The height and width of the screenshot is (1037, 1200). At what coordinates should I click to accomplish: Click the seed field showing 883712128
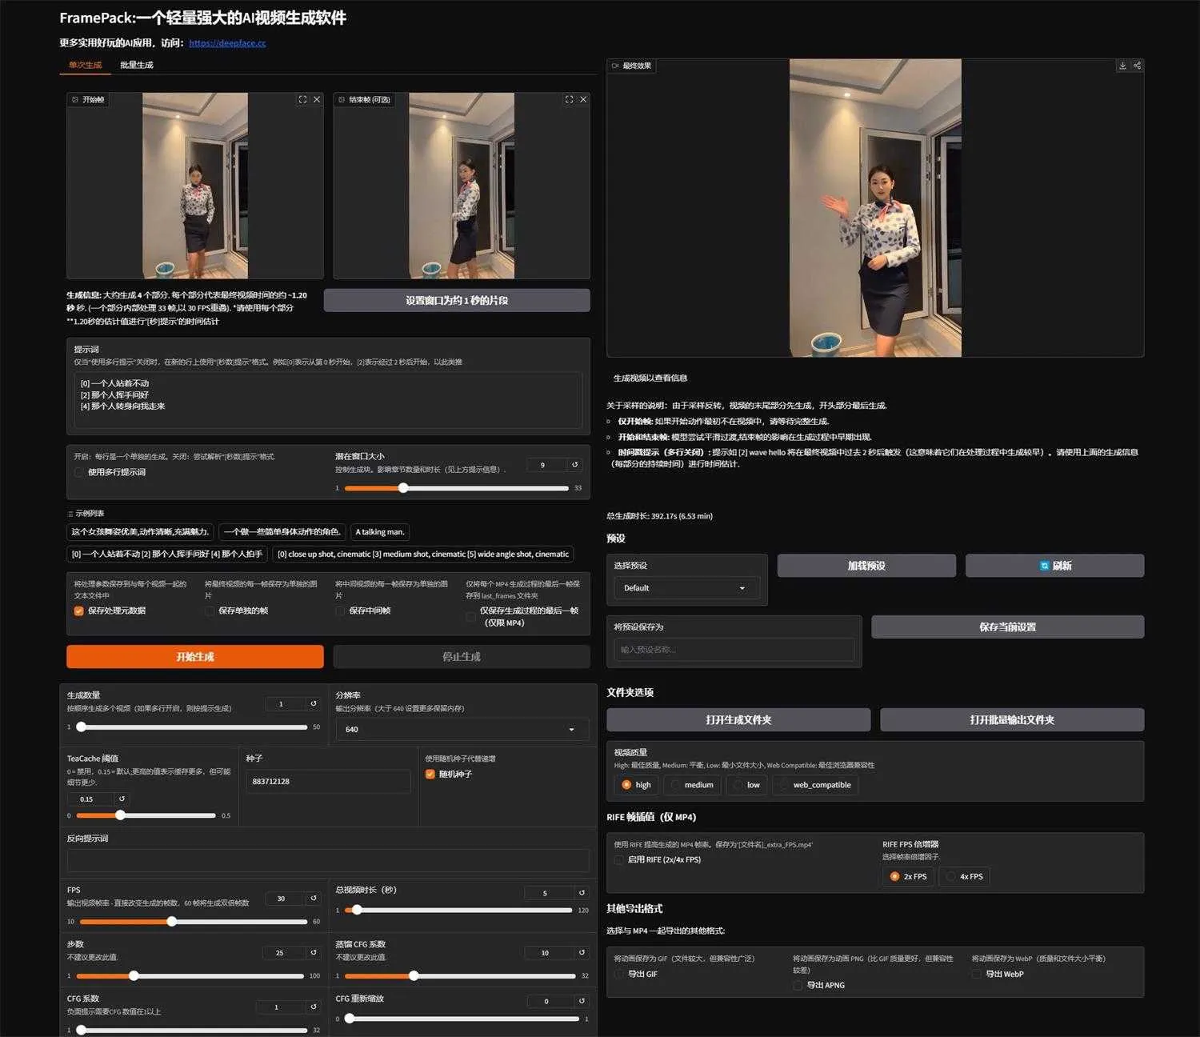tap(328, 781)
